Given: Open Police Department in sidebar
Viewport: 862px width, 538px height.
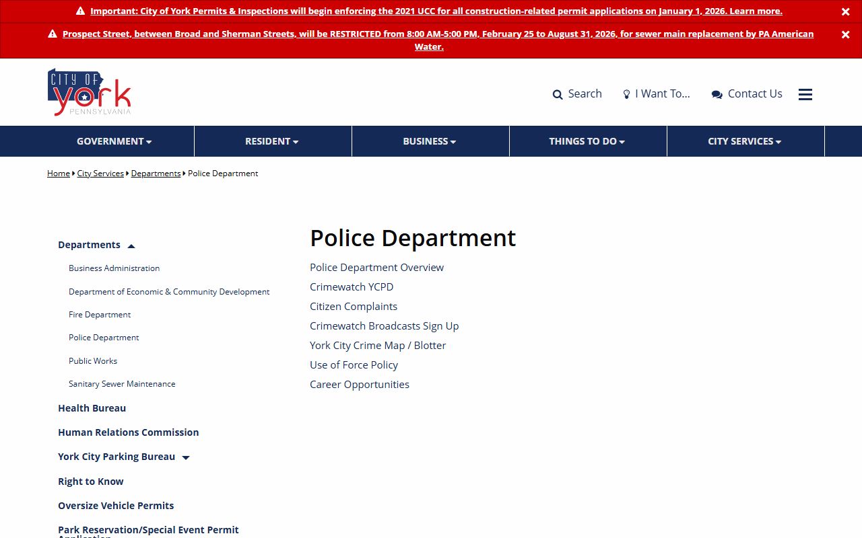Looking at the screenshot, I should pos(104,338).
